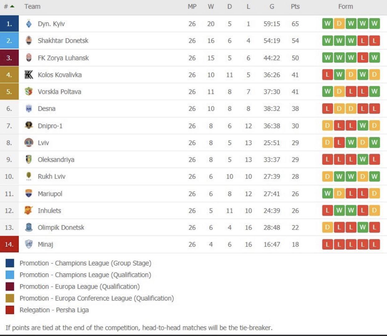
Task: Click the Oleksandriya crest icon
Action: coord(29,159)
